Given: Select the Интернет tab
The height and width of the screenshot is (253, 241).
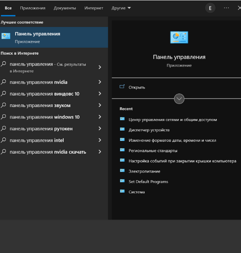Looking at the screenshot, I should pyautogui.click(x=94, y=8).
